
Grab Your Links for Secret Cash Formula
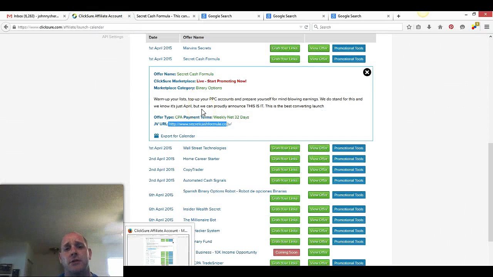(285, 59)
